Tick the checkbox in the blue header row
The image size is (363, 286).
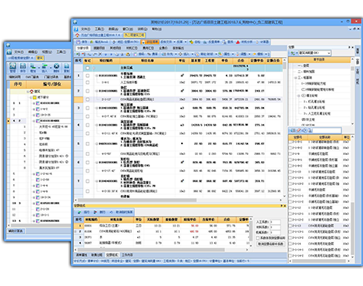click(x=88, y=68)
